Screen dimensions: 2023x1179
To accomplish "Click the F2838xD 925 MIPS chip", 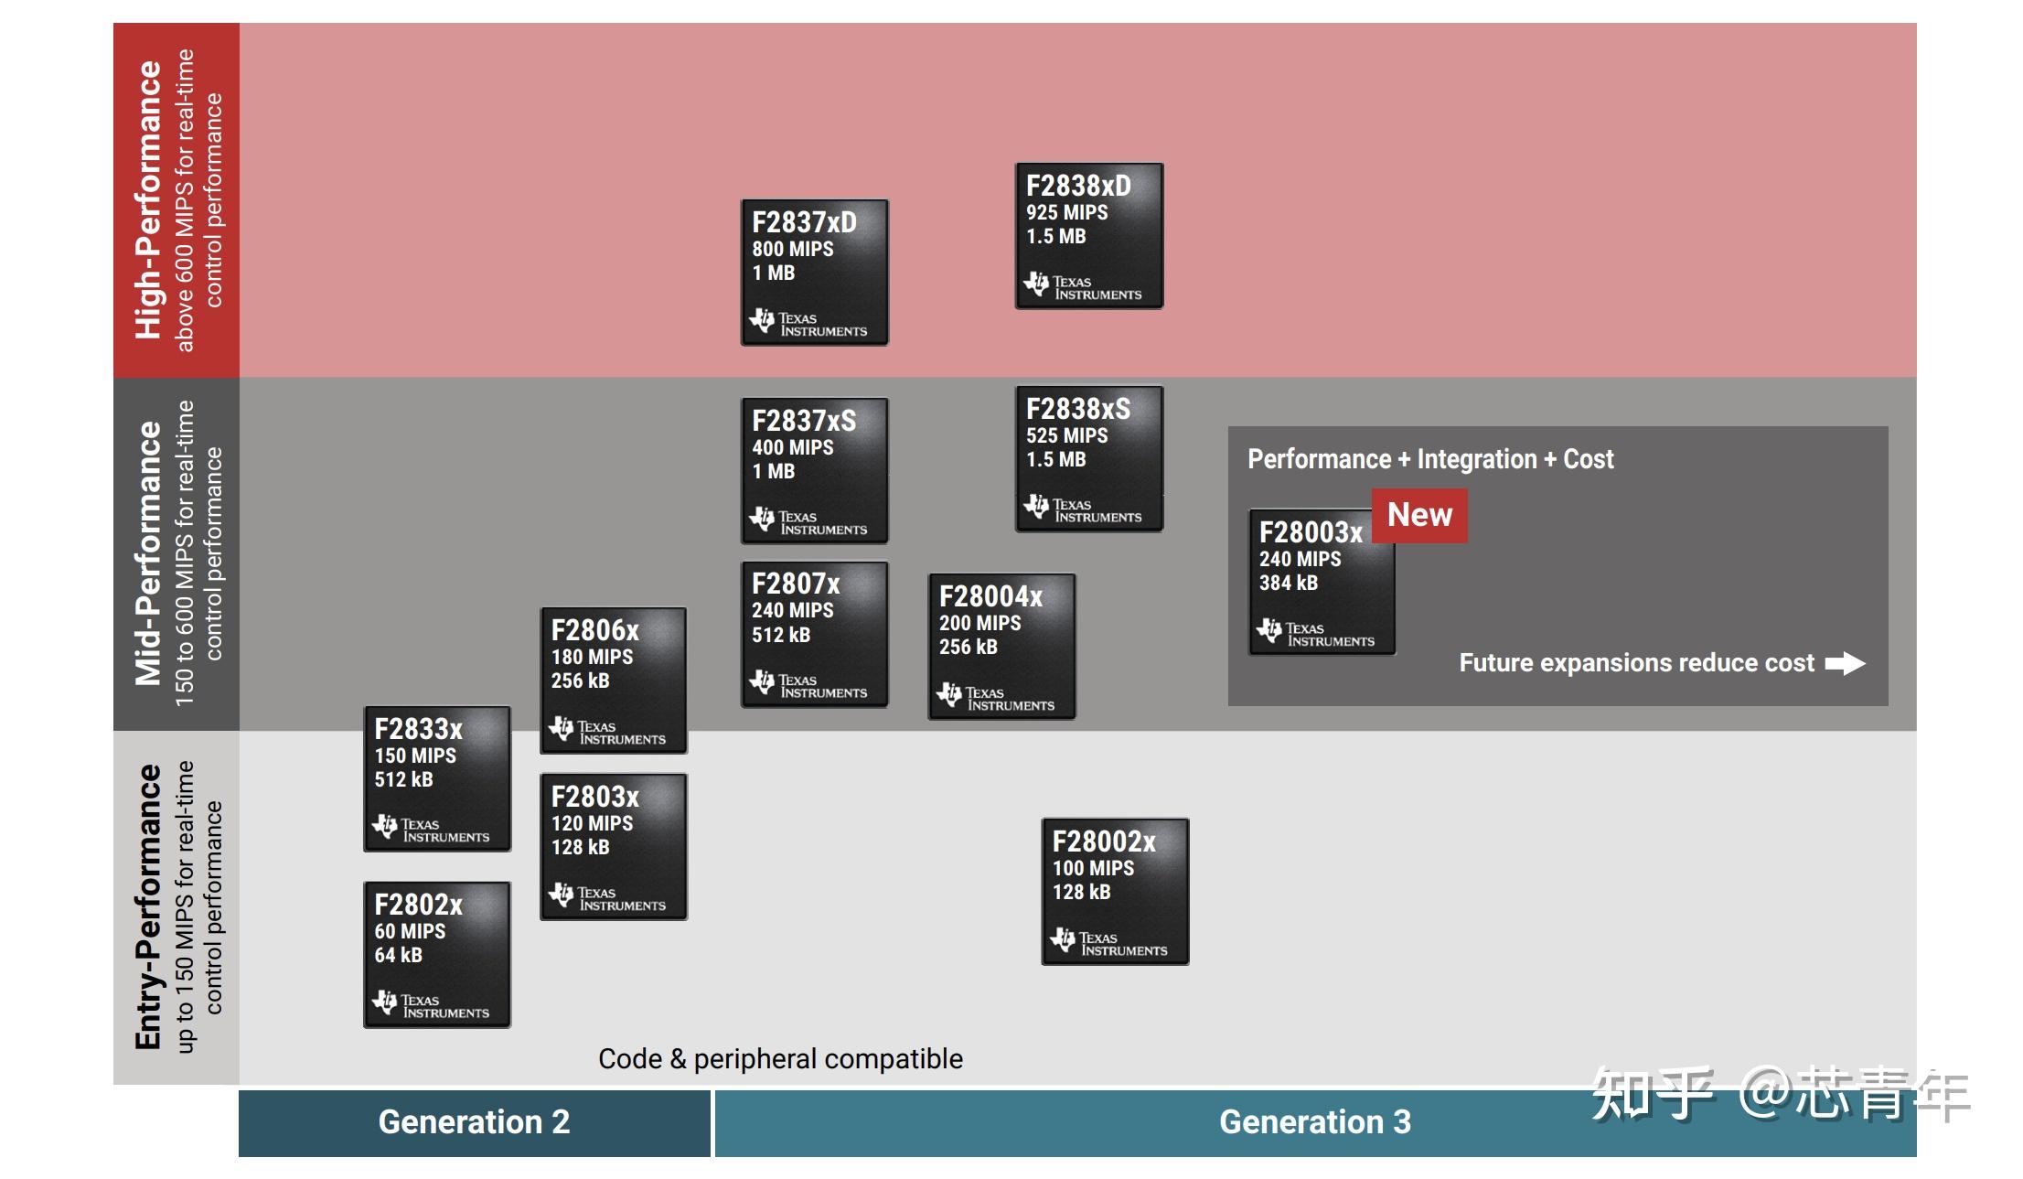I will [x=1088, y=236].
